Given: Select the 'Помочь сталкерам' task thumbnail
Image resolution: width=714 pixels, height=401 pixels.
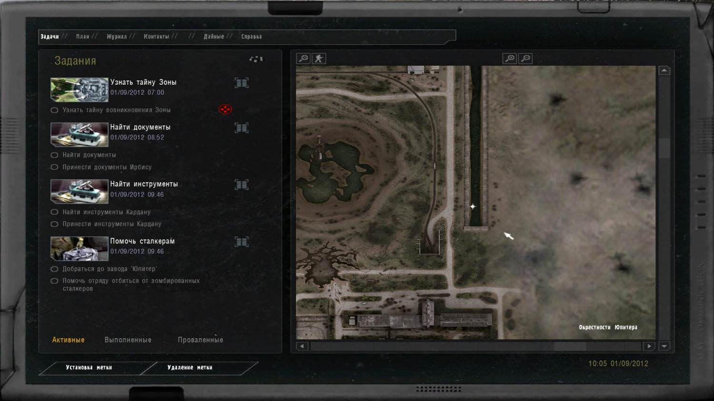Looking at the screenshot, I should 79,248.
